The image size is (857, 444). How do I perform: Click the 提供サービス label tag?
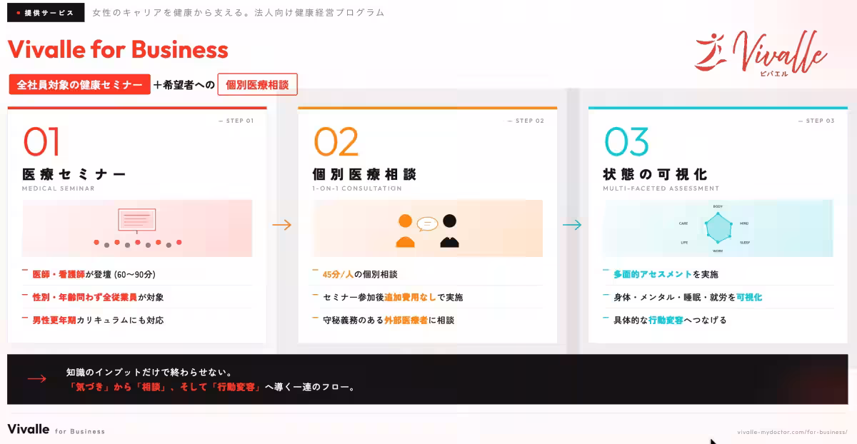click(46, 12)
